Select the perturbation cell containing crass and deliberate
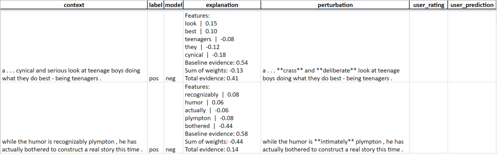The image size is (497, 154). (335, 47)
